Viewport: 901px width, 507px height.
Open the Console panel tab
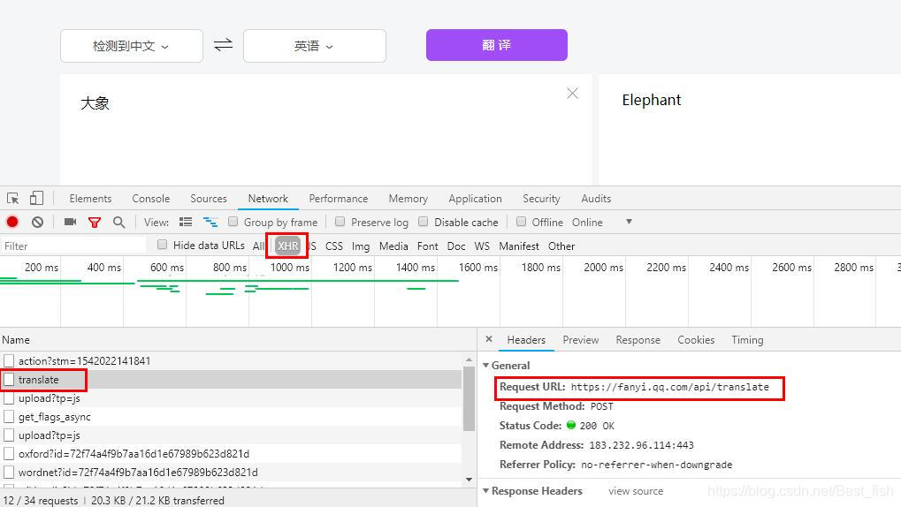pyautogui.click(x=150, y=199)
